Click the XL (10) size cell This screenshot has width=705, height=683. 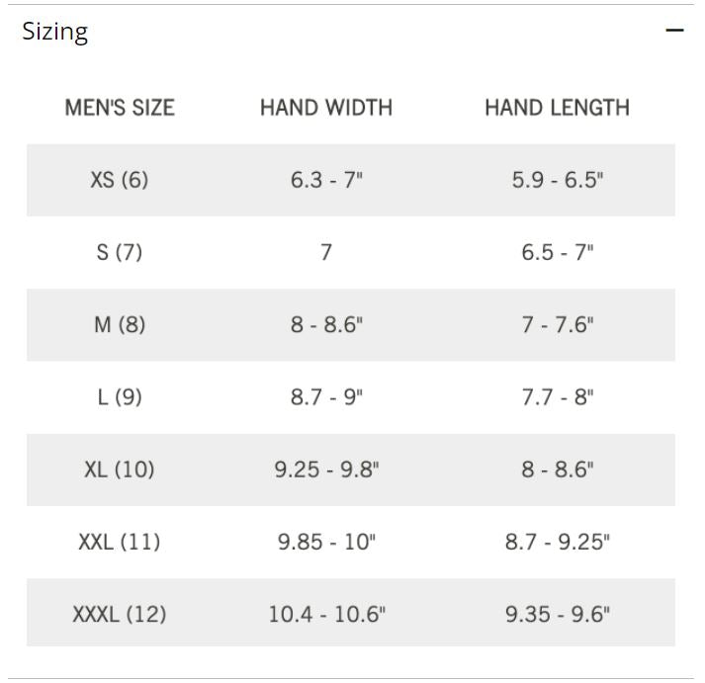click(x=120, y=470)
